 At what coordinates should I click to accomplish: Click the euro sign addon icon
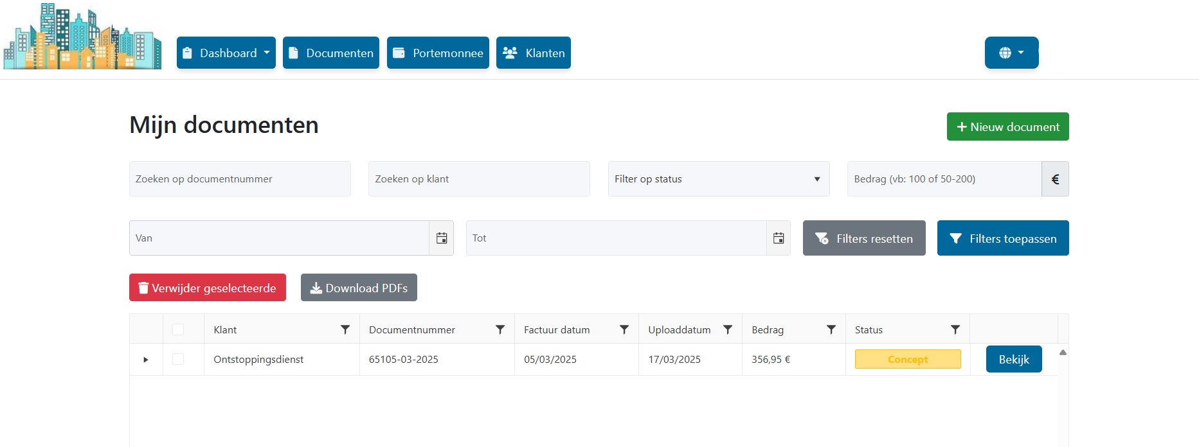coord(1055,179)
